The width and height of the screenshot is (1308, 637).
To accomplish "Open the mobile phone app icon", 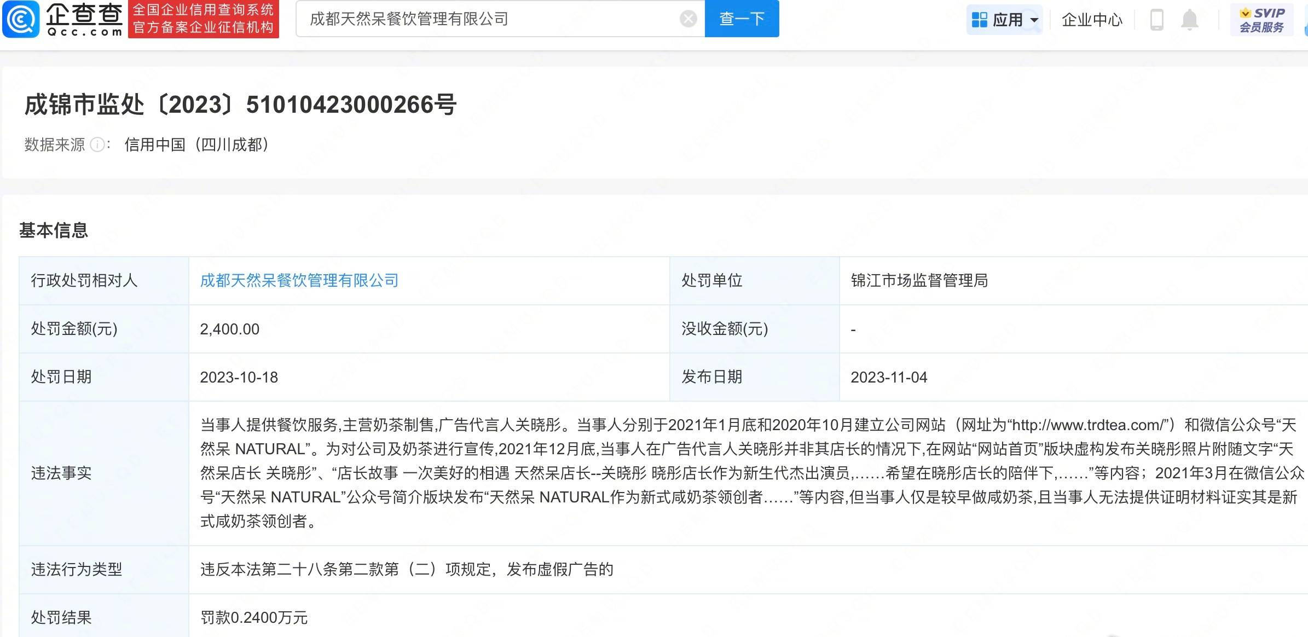I will (x=1156, y=20).
